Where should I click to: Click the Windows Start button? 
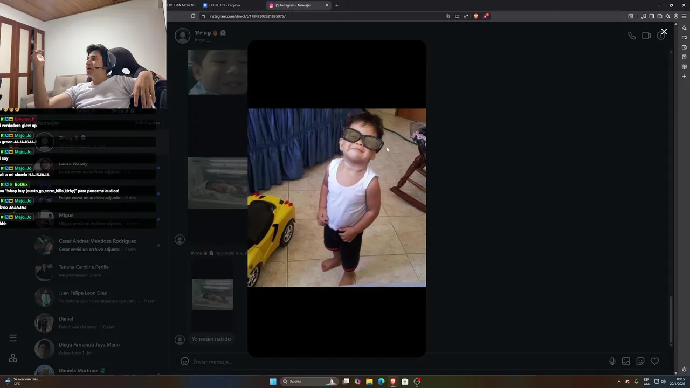pyautogui.click(x=273, y=382)
